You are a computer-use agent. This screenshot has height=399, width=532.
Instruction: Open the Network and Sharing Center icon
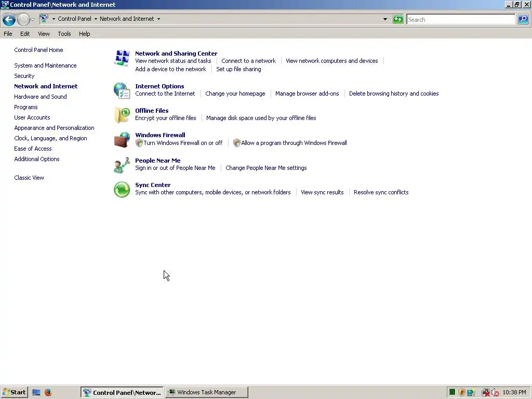tap(122, 58)
